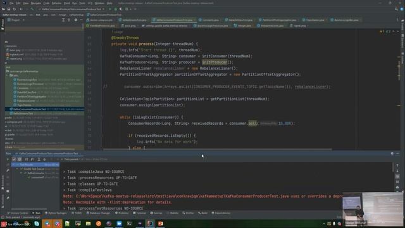Screen dimensions: 405x228
Task: Hide the Run tool window
Action: coord(398,153)
